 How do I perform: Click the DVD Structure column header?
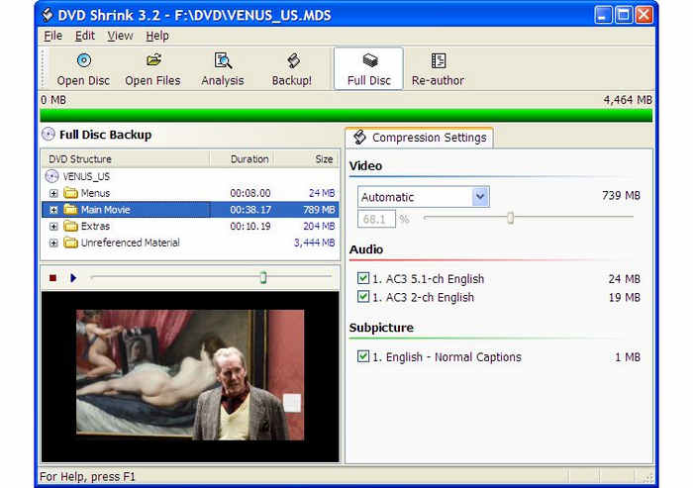click(x=125, y=159)
